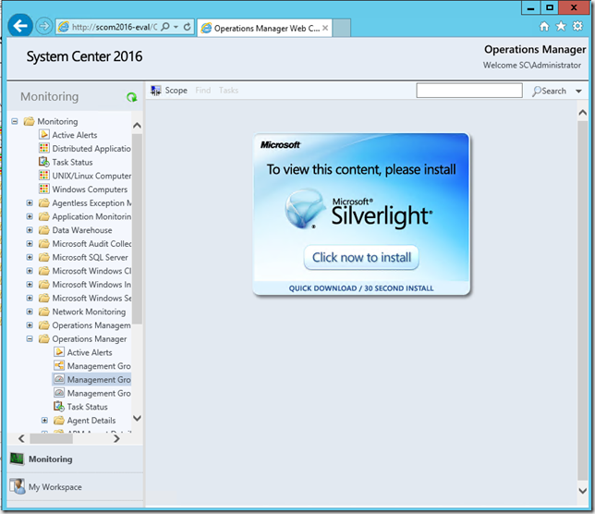The width and height of the screenshot is (595, 514).
Task: Go to the browser home page icon
Action: 544,26
